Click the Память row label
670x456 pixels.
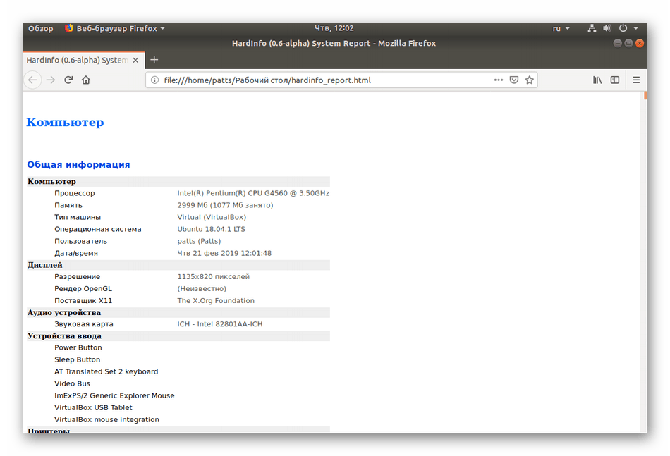tap(68, 205)
